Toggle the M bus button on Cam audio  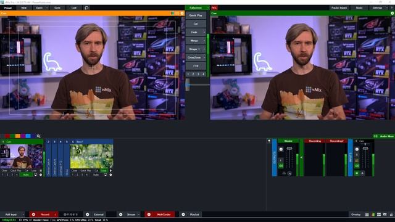point(357,173)
